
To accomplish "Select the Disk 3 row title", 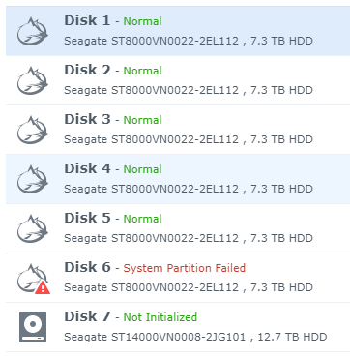I will pos(87,119).
